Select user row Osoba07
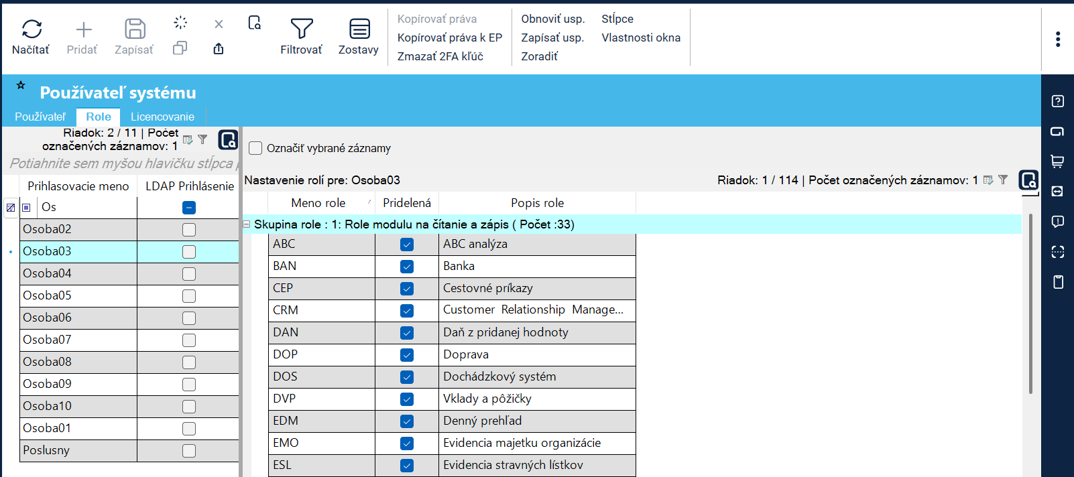 pos(129,340)
